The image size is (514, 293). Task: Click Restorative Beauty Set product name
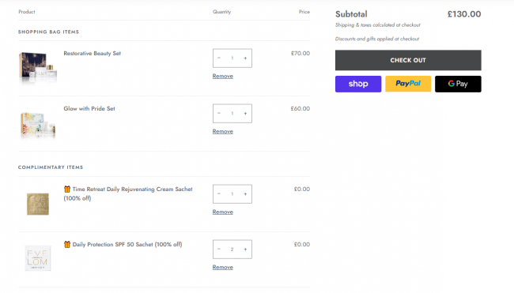[x=92, y=54]
